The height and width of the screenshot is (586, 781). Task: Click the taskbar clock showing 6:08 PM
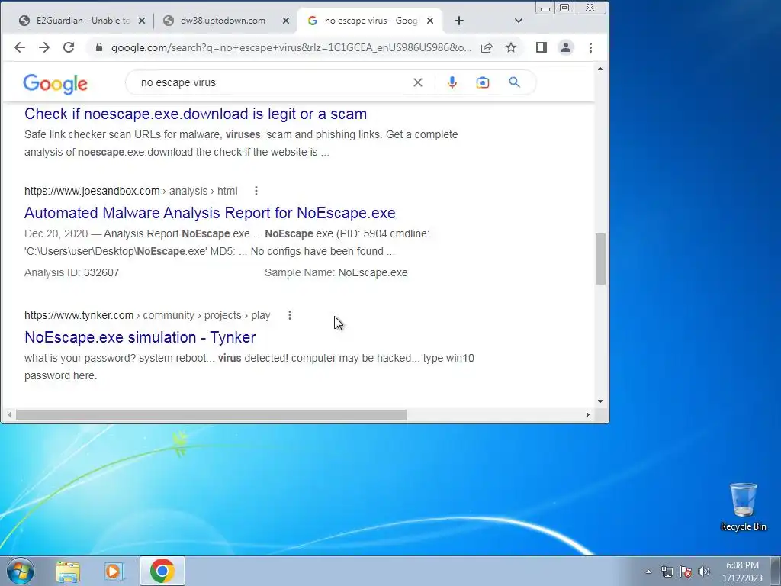pyautogui.click(x=742, y=572)
